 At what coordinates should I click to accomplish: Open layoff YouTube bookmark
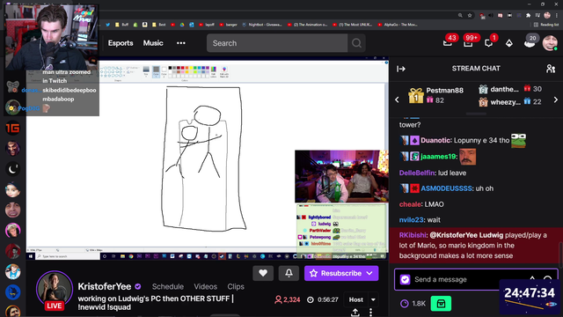(x=207, y=25)
